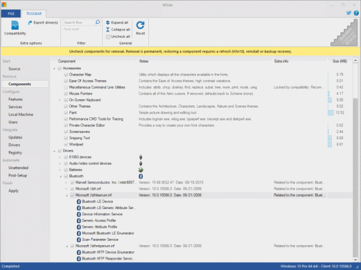This screenshot has width=361, height=270.
Task: Collapse the Microsoft bthmtpenum.inf node
Action: (x=67, y=246)
